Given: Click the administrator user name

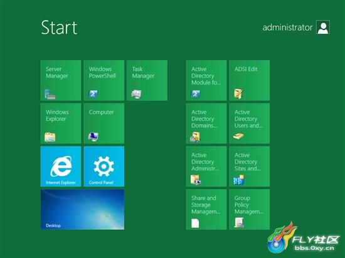Looking at the screenshot, I should pyautogui.click(x=287, y=28).
